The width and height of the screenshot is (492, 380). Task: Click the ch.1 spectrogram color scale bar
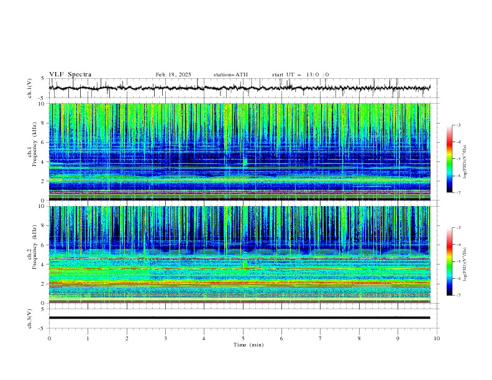tap(449, 158)
